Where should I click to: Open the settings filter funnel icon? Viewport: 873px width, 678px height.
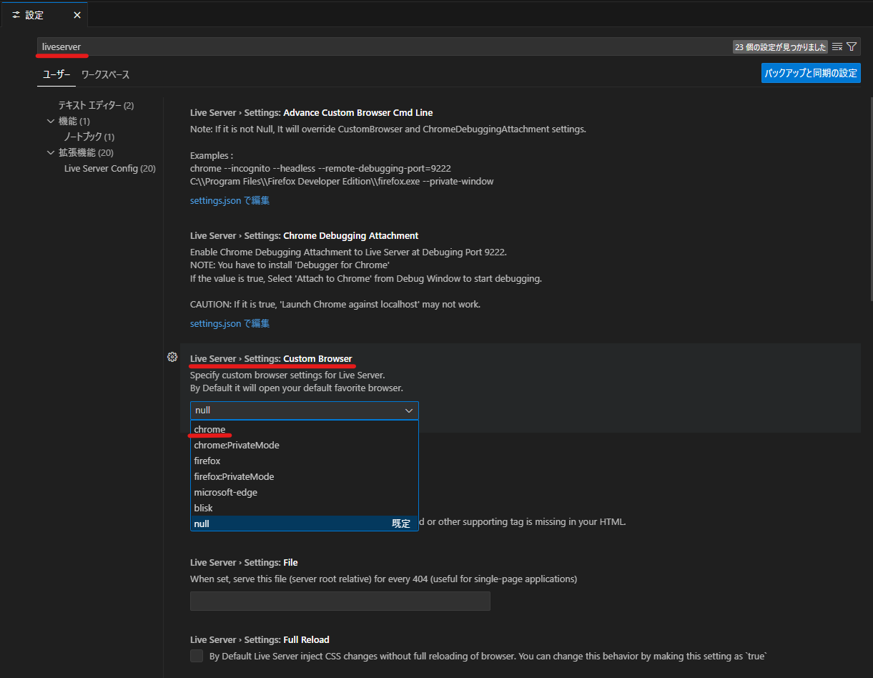pyautogui.click(x=852, y=46)
